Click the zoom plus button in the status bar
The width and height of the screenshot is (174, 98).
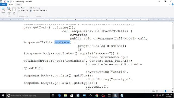pyautogui.click(x=172, y=91)
